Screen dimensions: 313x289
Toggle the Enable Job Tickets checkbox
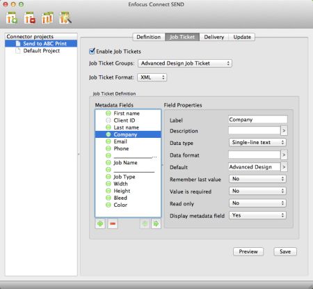pos(93,51)
